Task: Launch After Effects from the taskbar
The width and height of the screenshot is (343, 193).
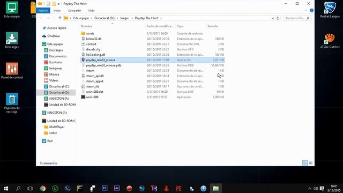Action: pos(117,188)
